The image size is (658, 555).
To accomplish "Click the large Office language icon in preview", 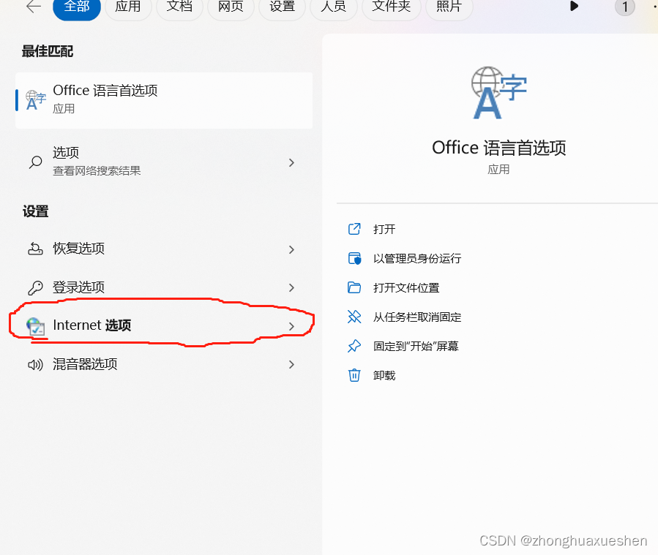I will click(498, 93).
